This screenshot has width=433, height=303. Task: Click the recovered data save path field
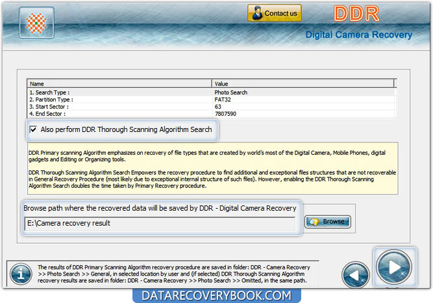pos(160,223)
